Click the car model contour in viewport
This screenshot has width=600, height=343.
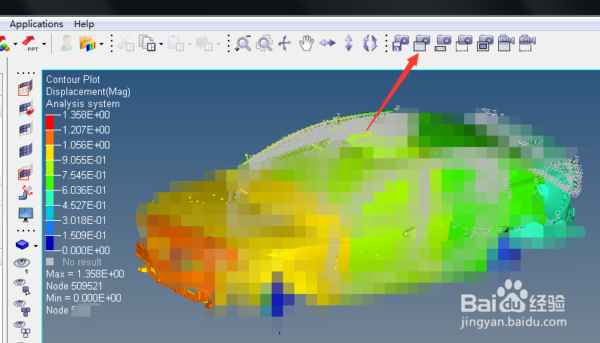pos(360,214)
